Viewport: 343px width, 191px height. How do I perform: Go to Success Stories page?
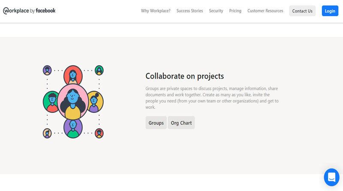pos(190,11)
